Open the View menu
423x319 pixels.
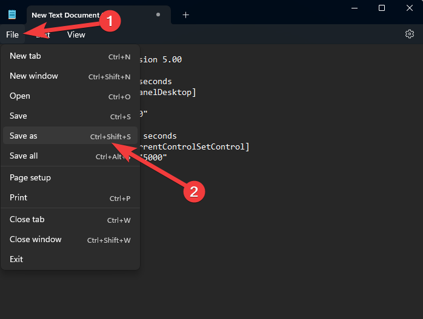[76, 35]
